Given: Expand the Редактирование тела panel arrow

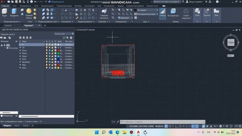Looking at the screenshot, I should [x=58, y=22].
